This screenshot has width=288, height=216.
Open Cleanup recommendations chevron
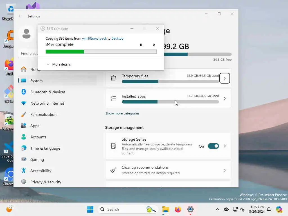point(225,170)
